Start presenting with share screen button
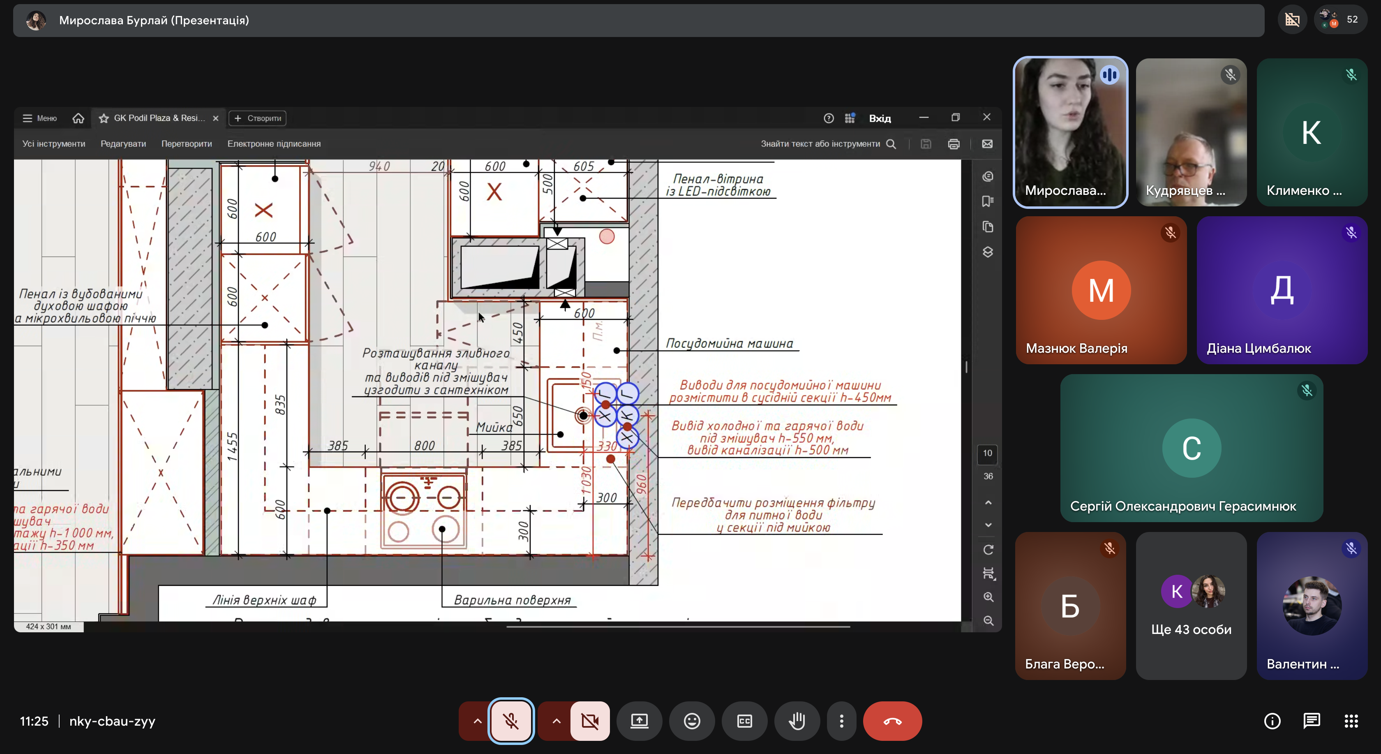 639,721
